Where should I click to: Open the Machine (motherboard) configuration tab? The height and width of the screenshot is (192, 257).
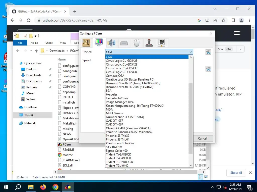[x=86, y=43]
